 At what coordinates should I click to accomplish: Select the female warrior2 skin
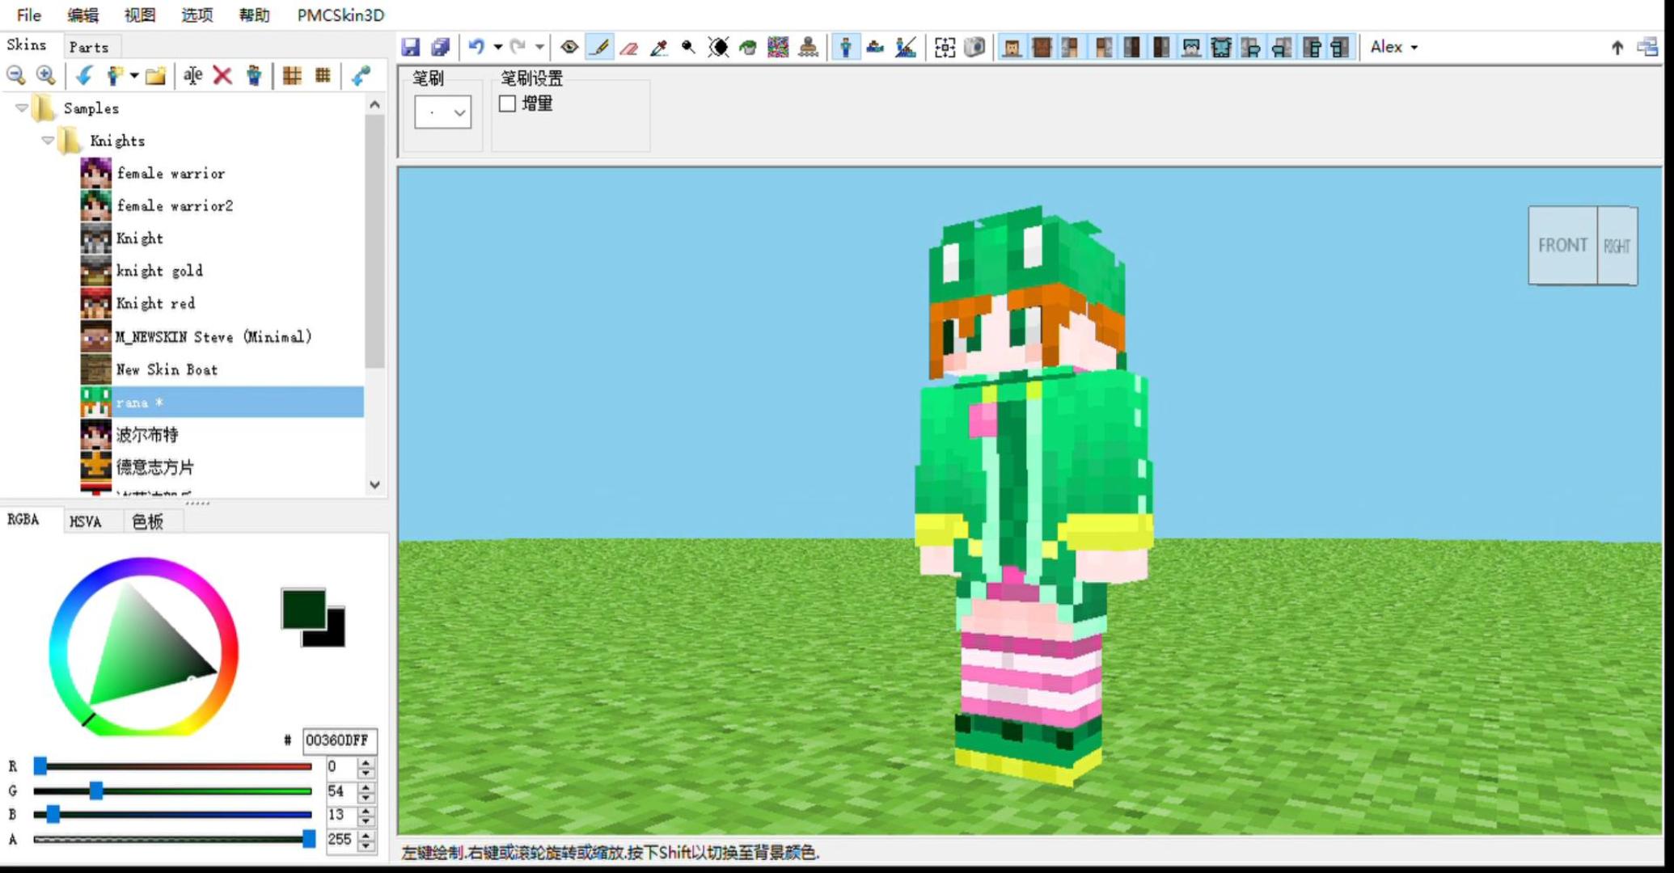(x=175, y=205)
